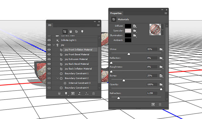Image resolution: width=202 pixels, height=119 pixels.
Task: Add new light from 3D panel bottom
Action: tap(66, 93)
